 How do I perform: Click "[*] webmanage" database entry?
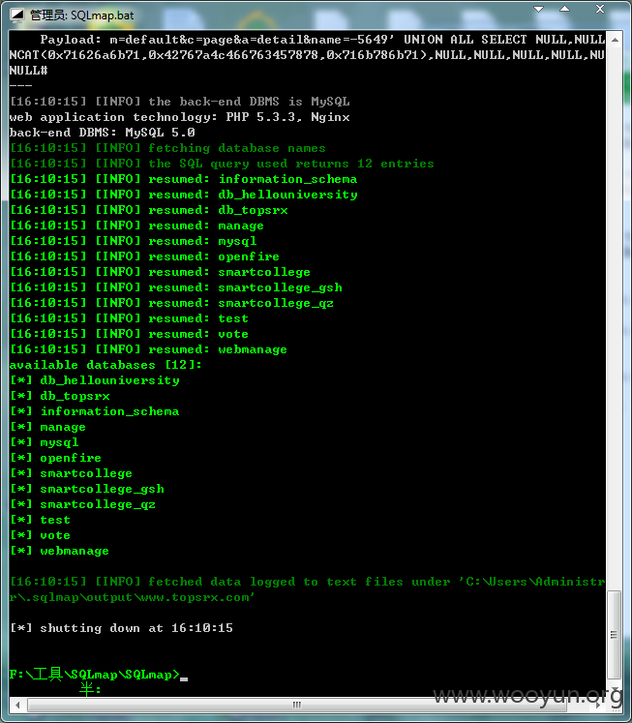coord(59,551)
